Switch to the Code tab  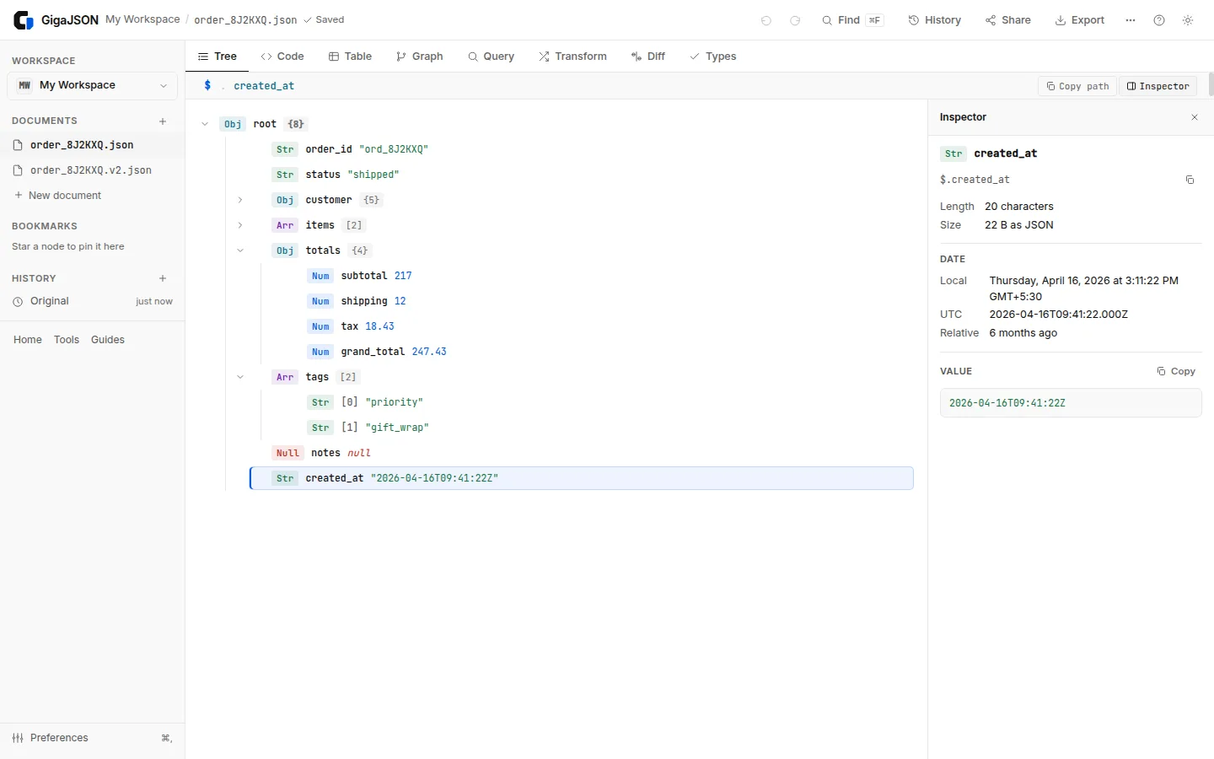pyautogui.click(x=282, y=57)
